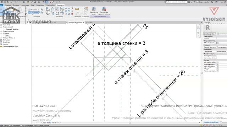Screen dimensions: 227x127
Task: Select the Align tool in the ribbon
Action: 48,9
